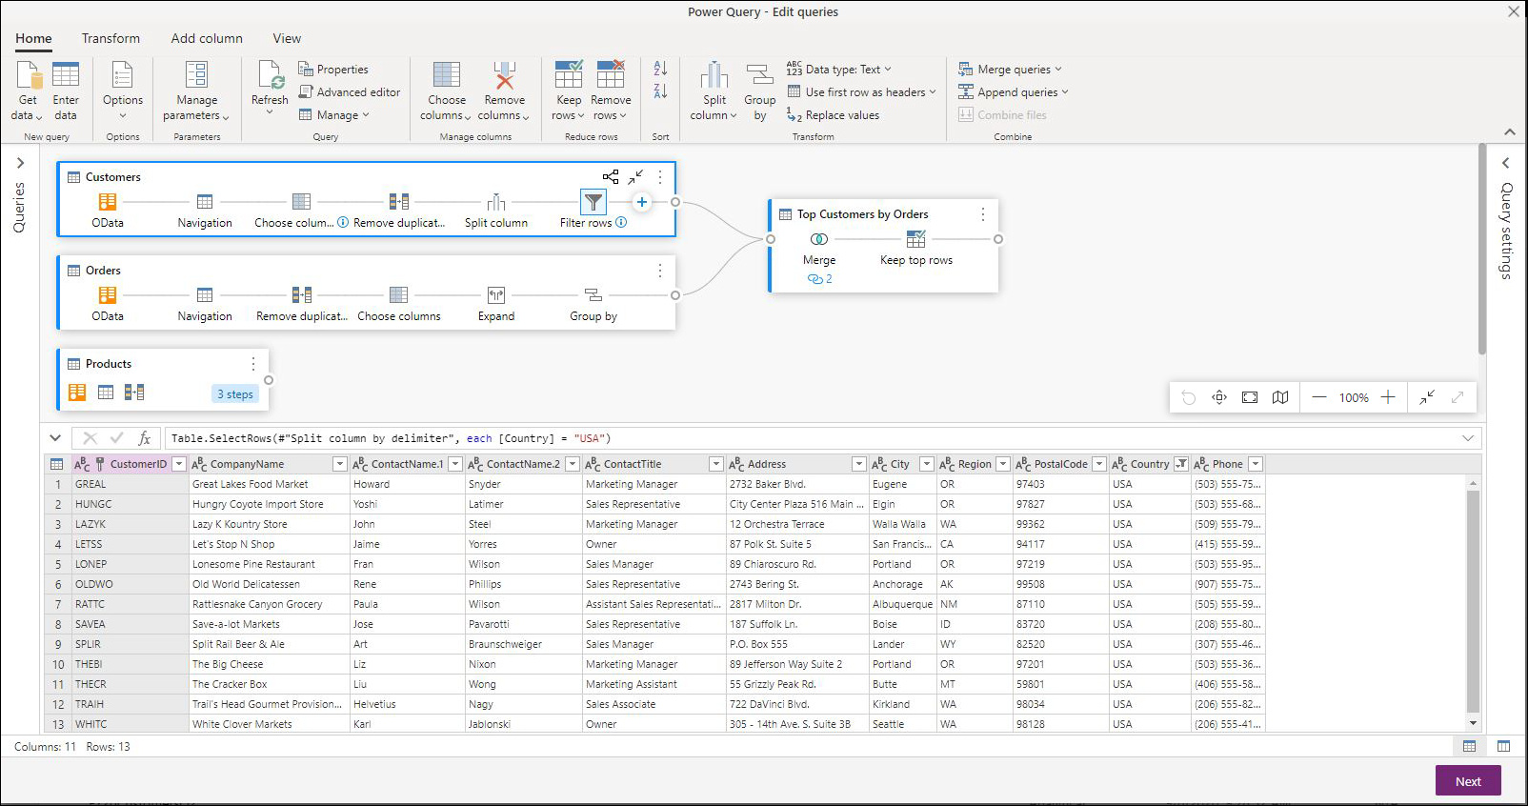This screenshot has height=806, width=1528.
Task: Click the Next button
Action: point(1467,781)
